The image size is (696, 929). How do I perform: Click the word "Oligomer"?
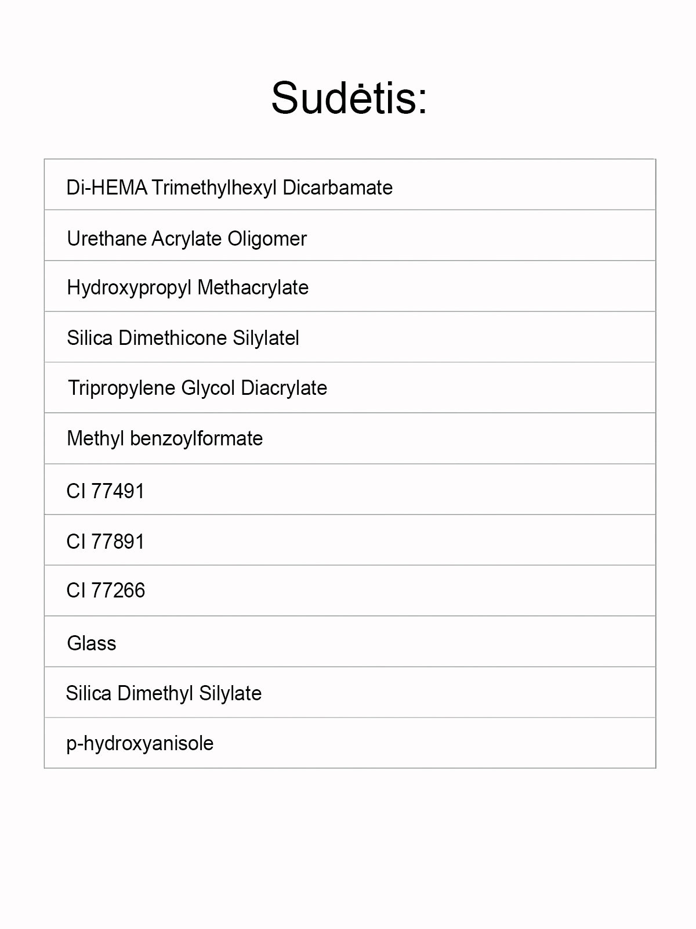pyautogui.click(x=267, y=238)
